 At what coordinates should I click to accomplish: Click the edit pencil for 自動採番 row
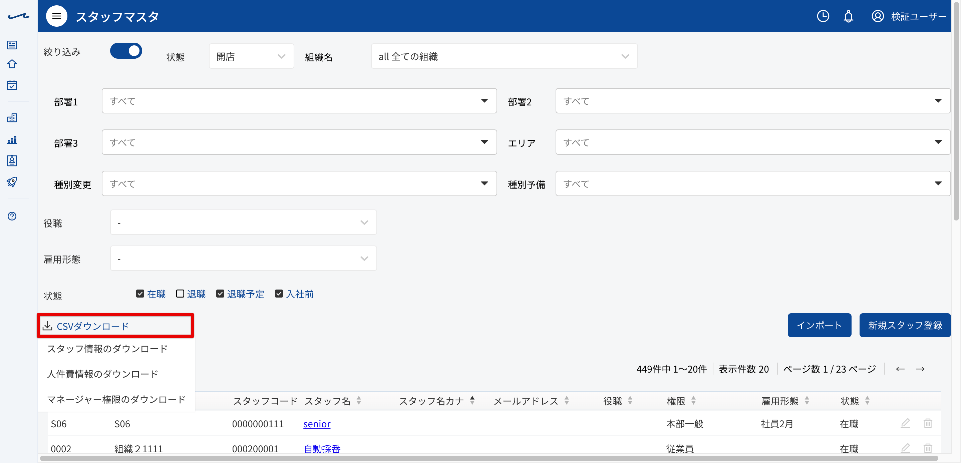point(905,448)
